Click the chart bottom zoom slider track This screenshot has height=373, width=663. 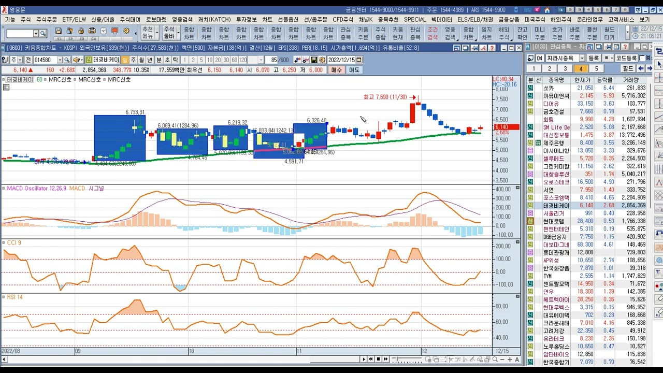pos(407,359)
